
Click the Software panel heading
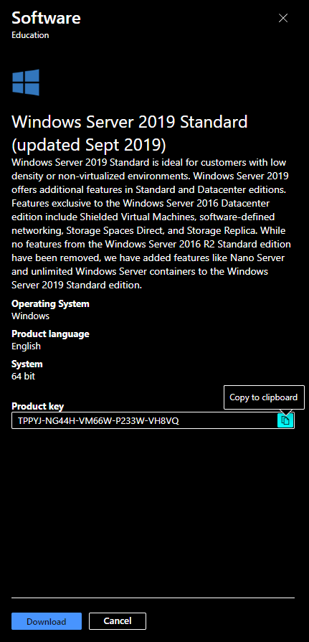tap(47, 18)
